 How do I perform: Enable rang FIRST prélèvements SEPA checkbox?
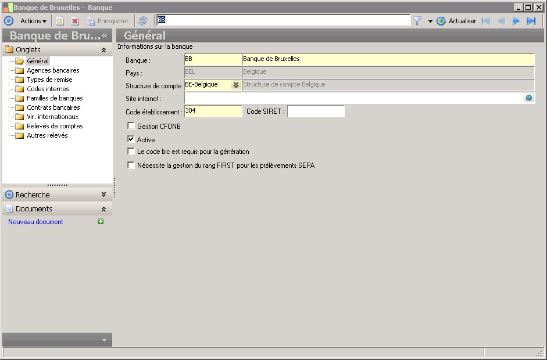(x=131, y=165)
